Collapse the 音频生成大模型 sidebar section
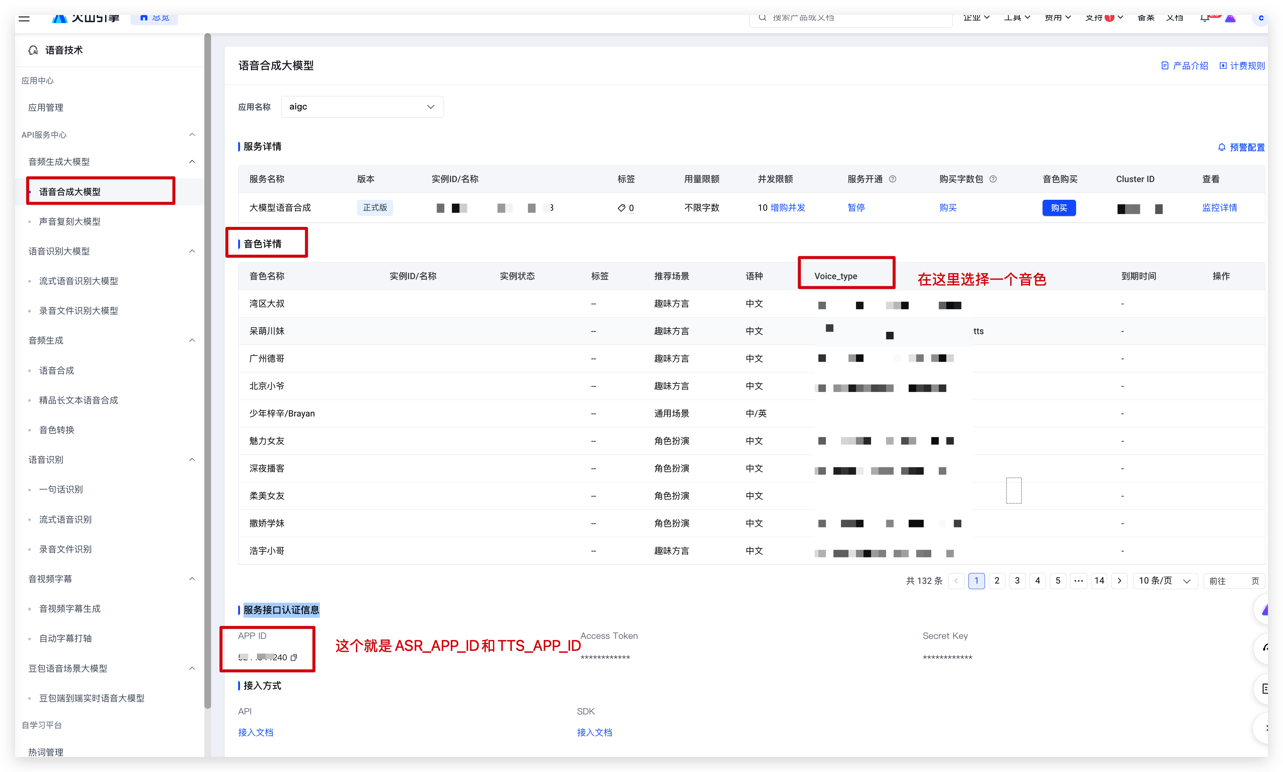Viewport: 1283px width, 772px height. [x=192, y=162]
